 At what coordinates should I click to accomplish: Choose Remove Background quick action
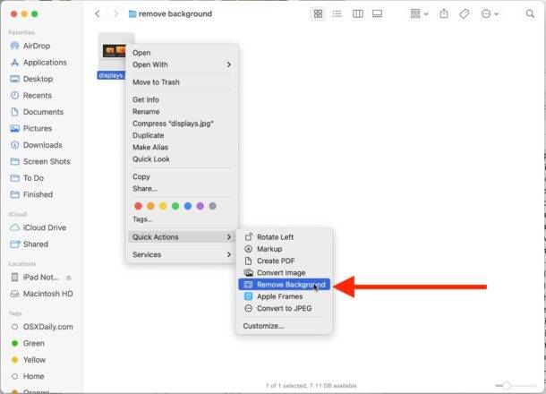290,285
